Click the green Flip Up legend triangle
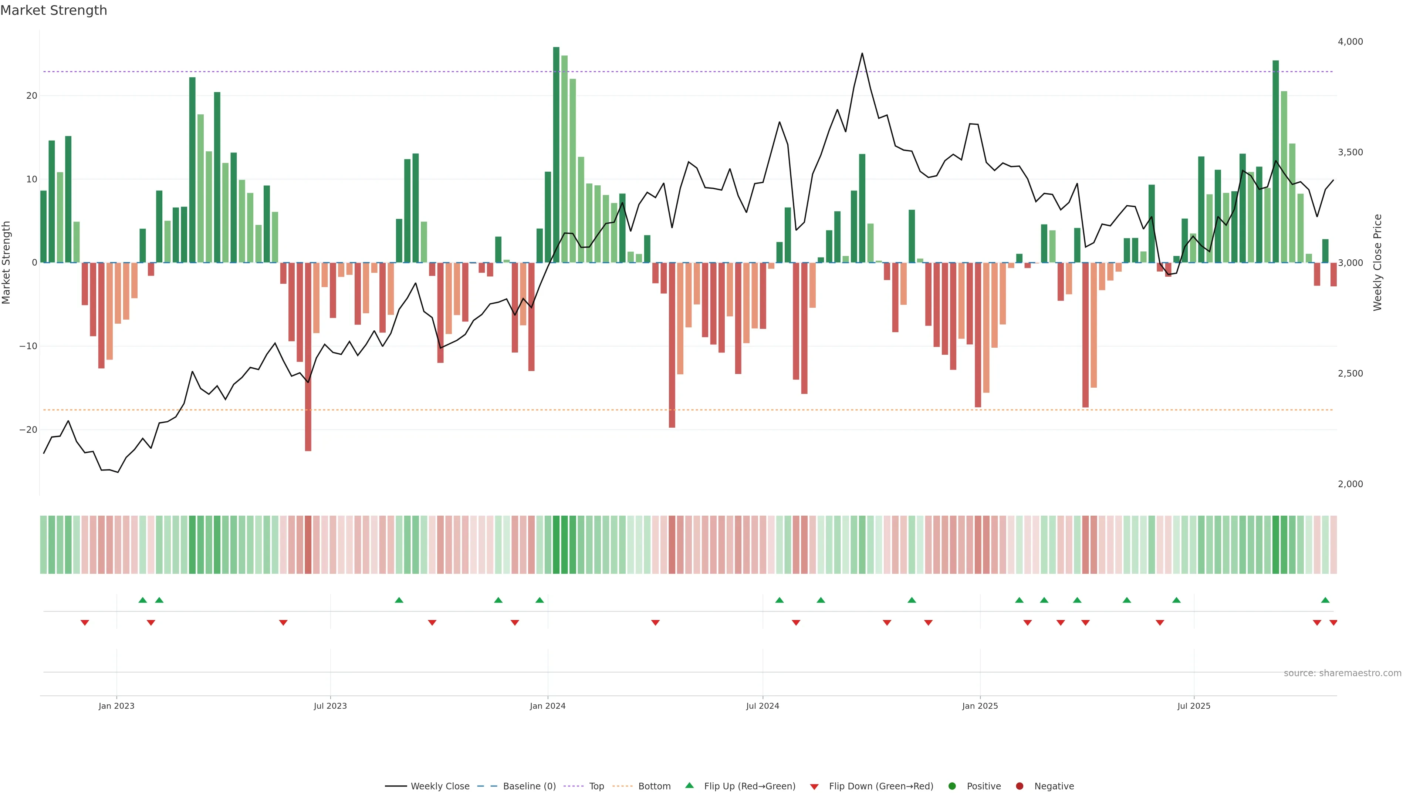 [x=689, y=786]
